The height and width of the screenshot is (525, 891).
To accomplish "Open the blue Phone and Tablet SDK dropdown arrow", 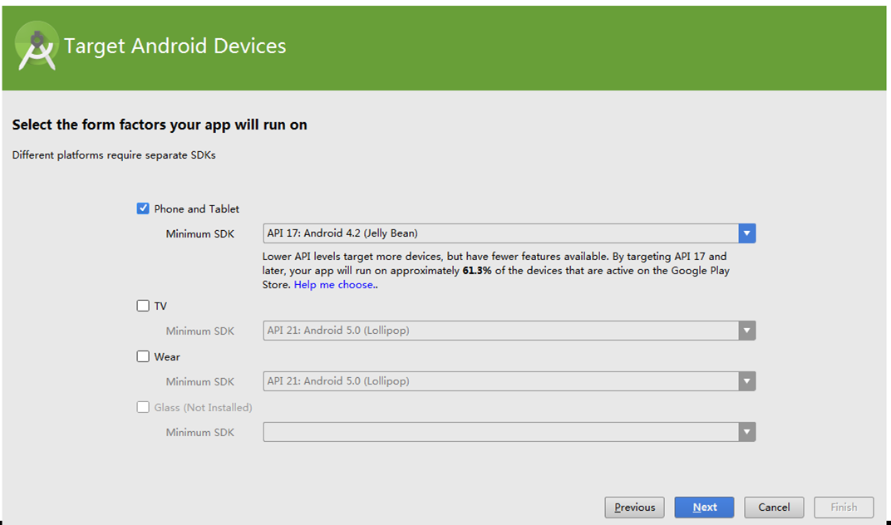I will tap(747, 233).
